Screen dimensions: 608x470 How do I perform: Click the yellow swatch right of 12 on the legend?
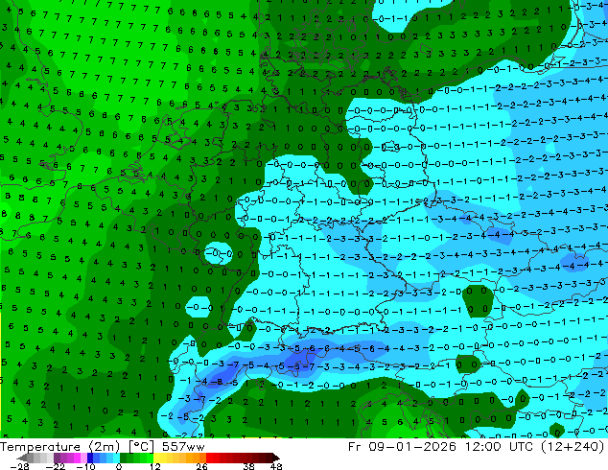coord(156,458)
